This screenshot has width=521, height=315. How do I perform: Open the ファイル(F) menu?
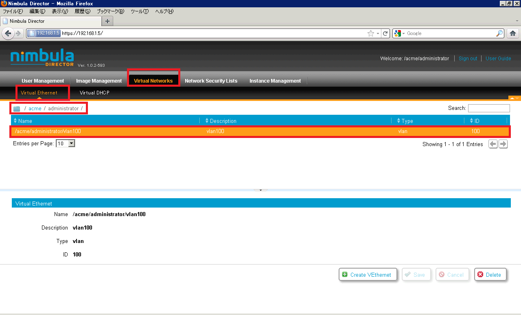point(13,11)
